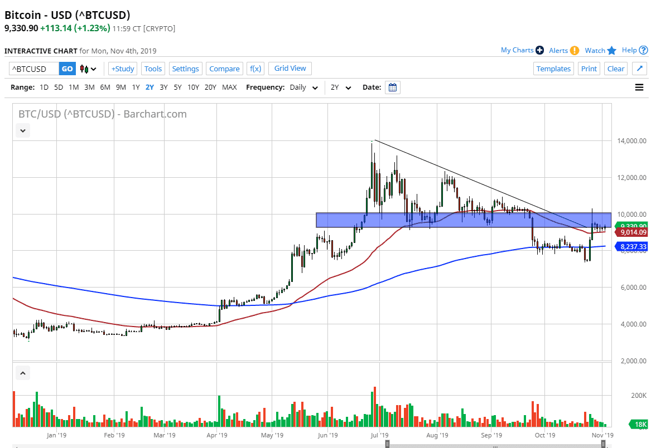Screen dimensions: 651x448
Task: Open the Settings menu
Action: [185, 68]
